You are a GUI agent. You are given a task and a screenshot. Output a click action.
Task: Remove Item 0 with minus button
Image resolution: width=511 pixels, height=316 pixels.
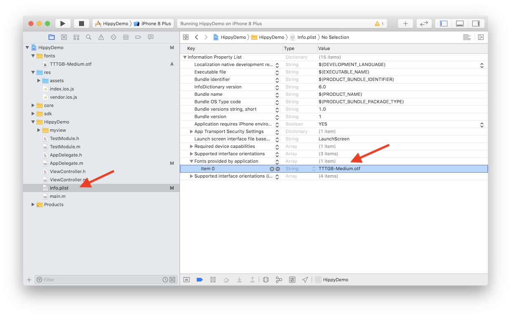278,169
